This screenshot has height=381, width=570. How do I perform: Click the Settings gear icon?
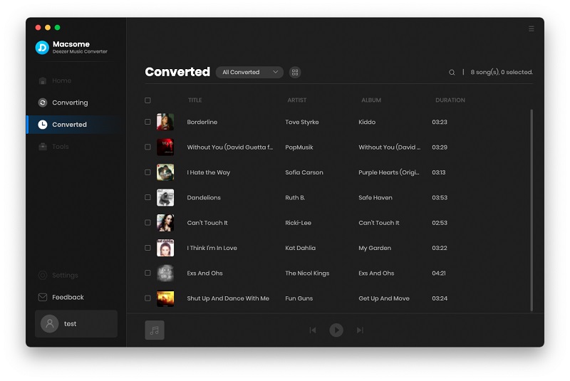43,276
